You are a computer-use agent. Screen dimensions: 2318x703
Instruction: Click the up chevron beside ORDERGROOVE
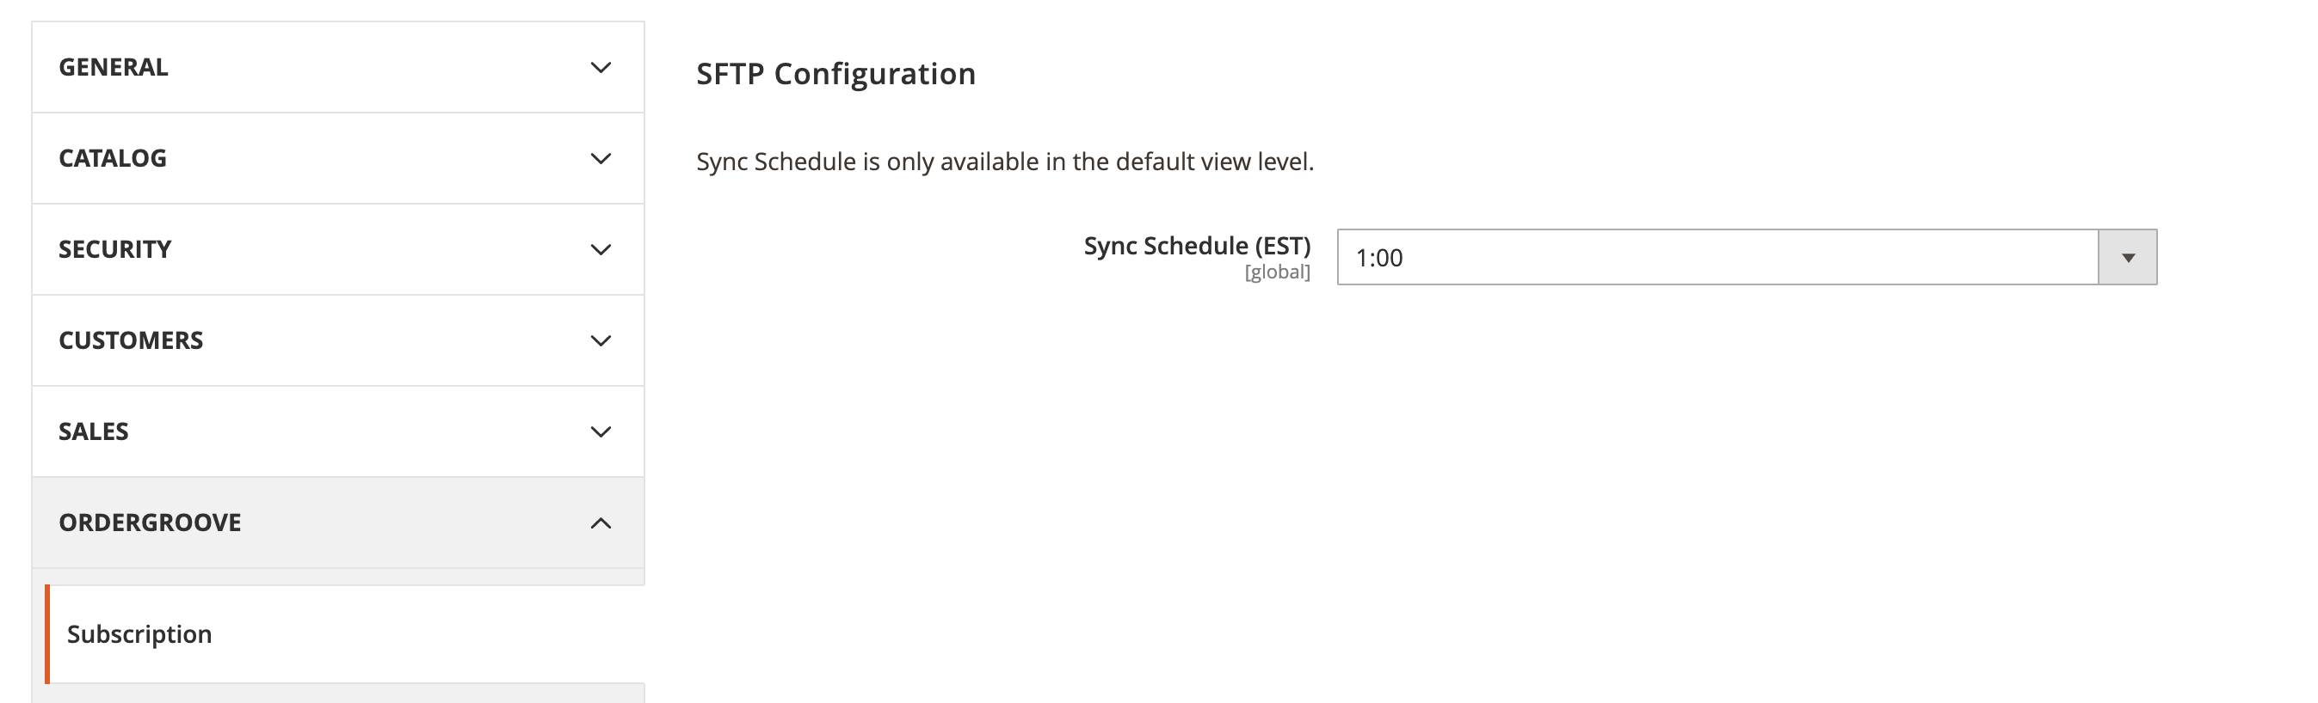[601, 523]
